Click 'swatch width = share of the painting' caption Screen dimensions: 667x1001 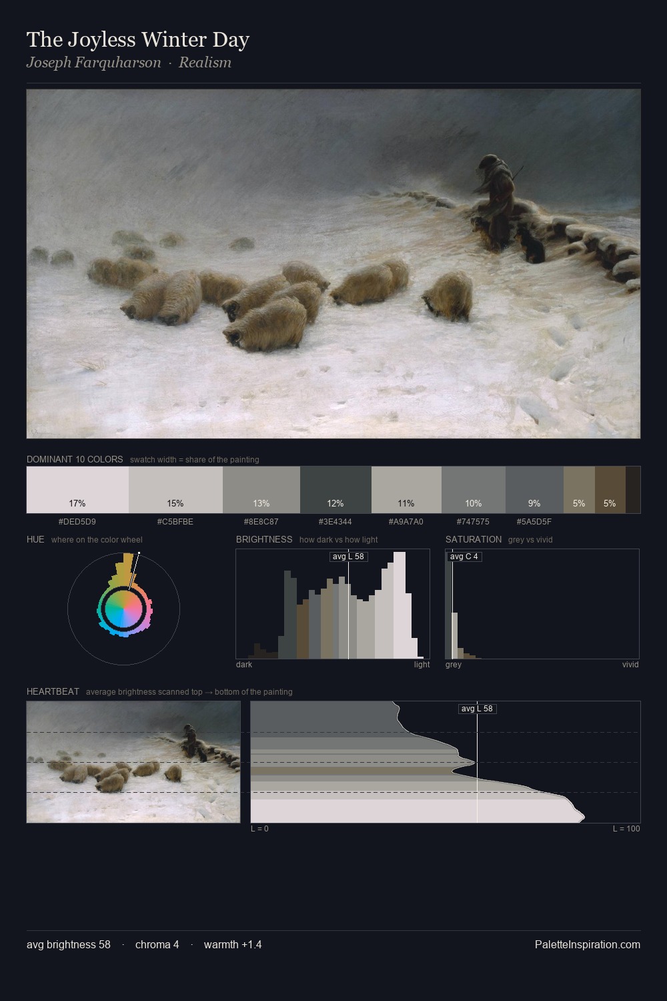click(x=195, y=460)
